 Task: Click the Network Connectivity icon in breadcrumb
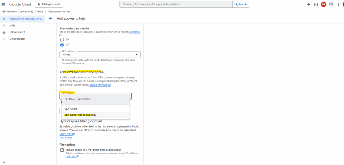4,12
